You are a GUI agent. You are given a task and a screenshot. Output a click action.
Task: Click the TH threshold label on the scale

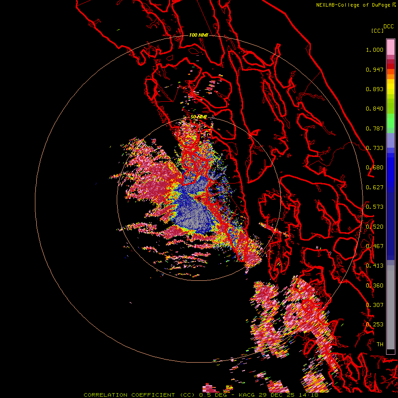coord(380,344)
